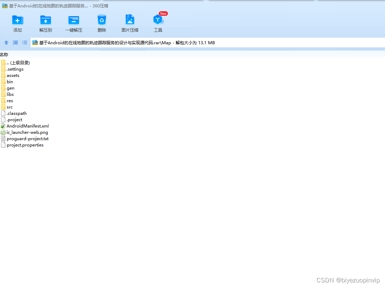Click the PNG icon of ic_launcher-web.png

(3, 132)
